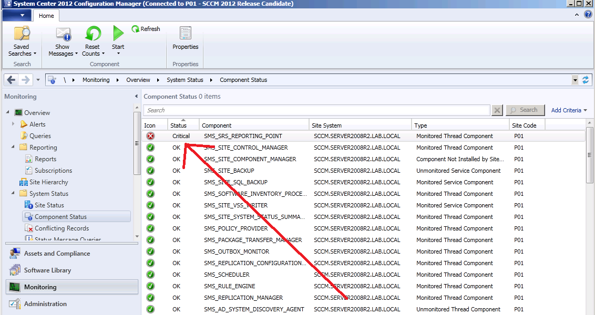This screenshot has width=595, height=315.
Task: Select the SMS_SITE_SQL_BACKUP component row
Action: coord(364,182)
